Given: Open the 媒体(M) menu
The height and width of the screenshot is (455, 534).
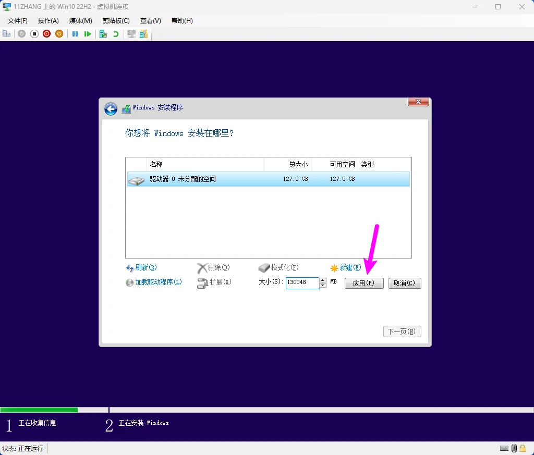Looking at the screenshot, I should pos(81,21).
